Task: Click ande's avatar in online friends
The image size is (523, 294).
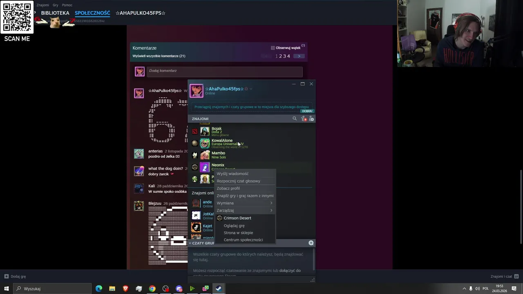Action: pos(196,203)
